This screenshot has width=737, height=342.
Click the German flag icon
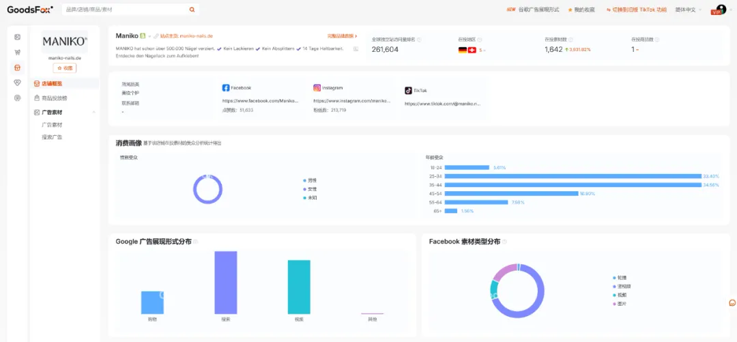[x=463, y=50]
